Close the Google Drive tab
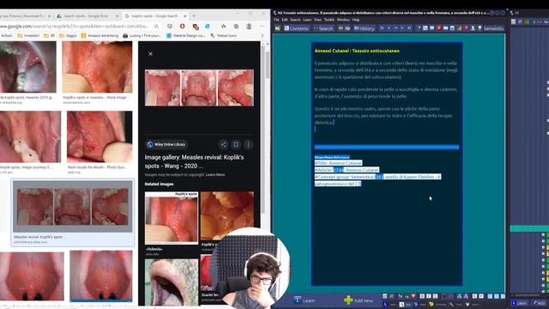Viewport: 549px width, 309px height. tap(117, 16)
